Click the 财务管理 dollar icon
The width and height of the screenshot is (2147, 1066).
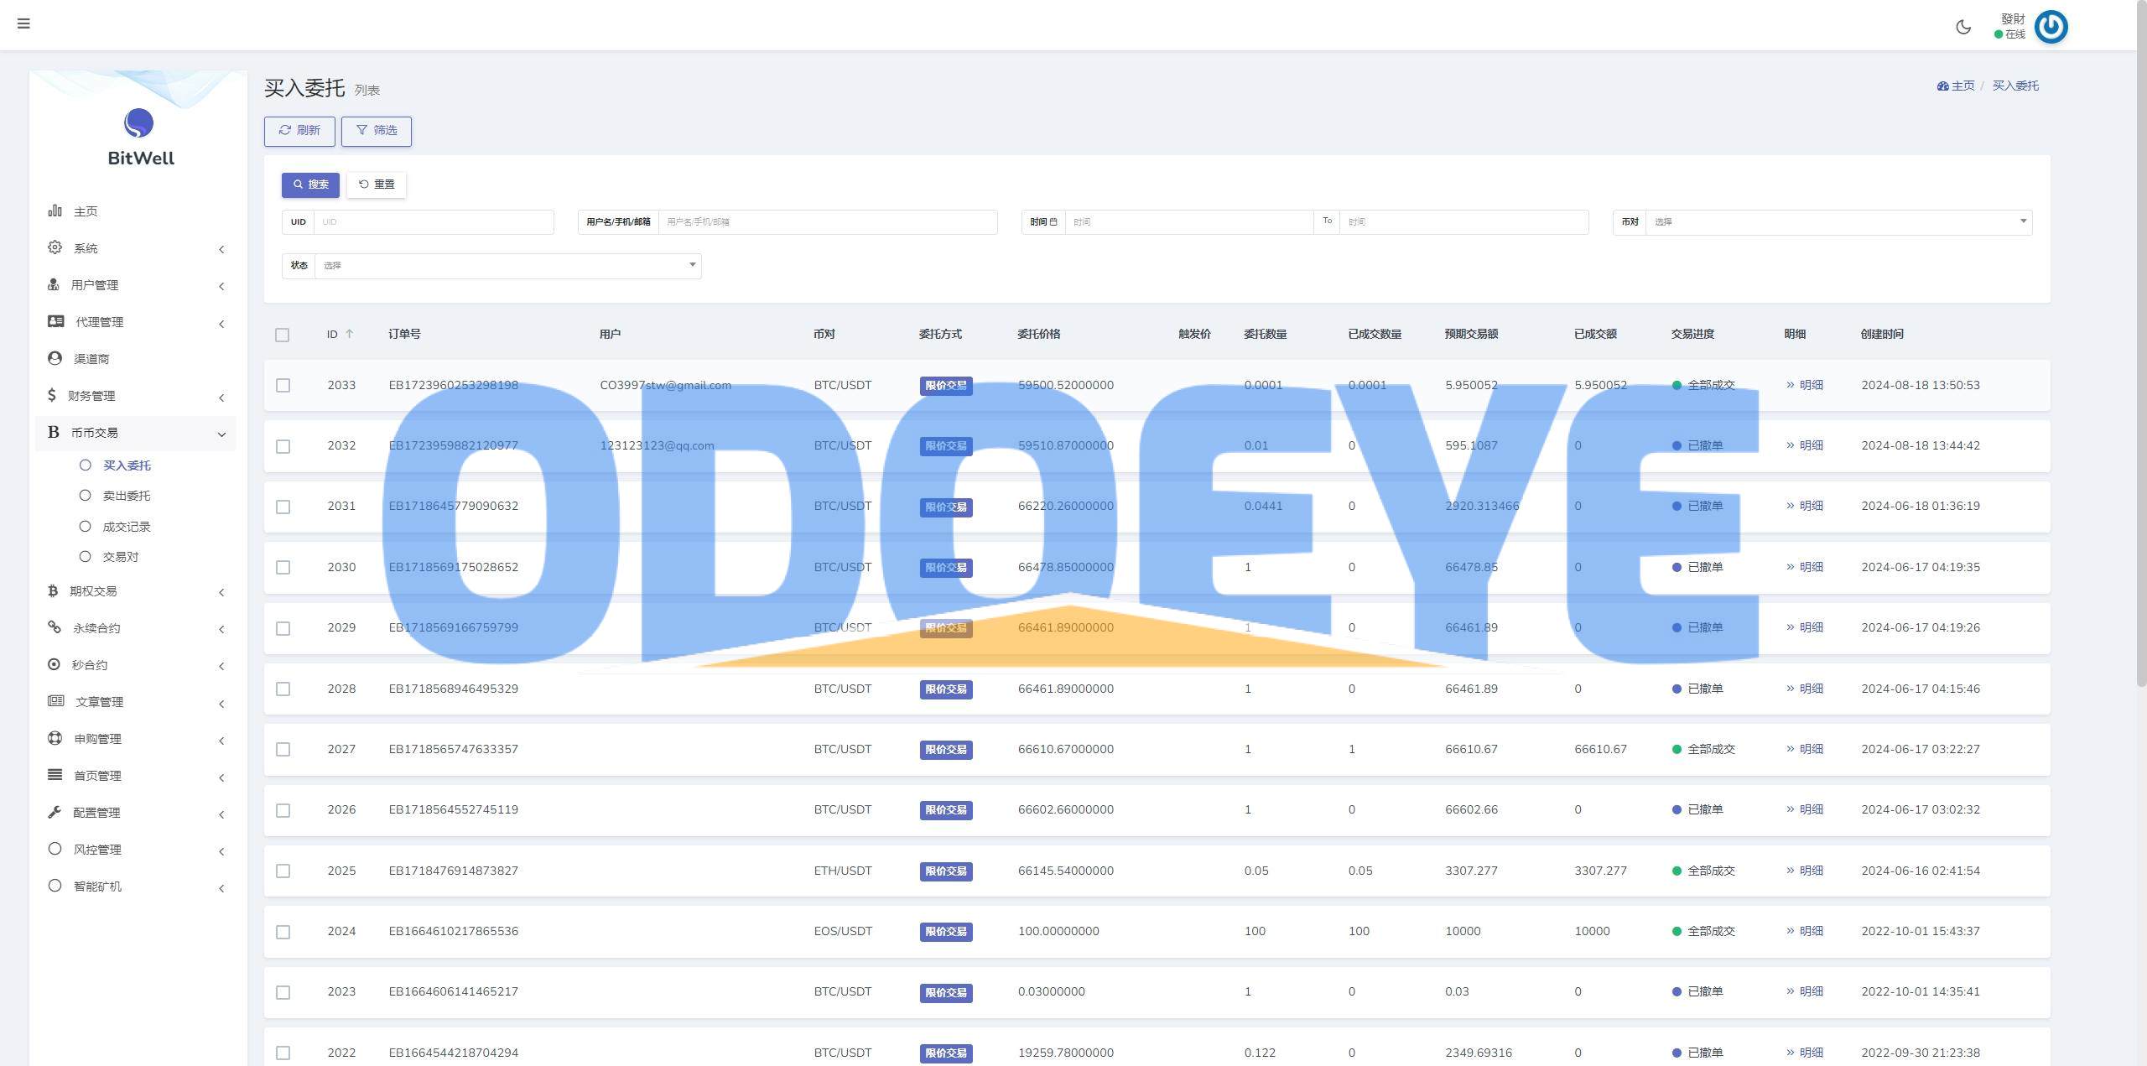(52, 395)
